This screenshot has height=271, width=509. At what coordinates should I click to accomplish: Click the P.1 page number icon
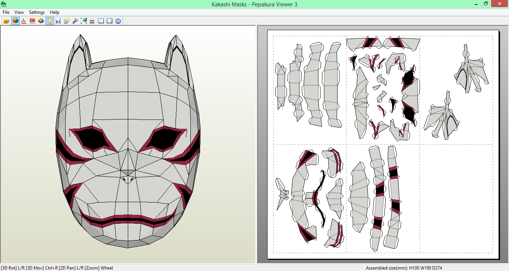click(x=58, y=21)
